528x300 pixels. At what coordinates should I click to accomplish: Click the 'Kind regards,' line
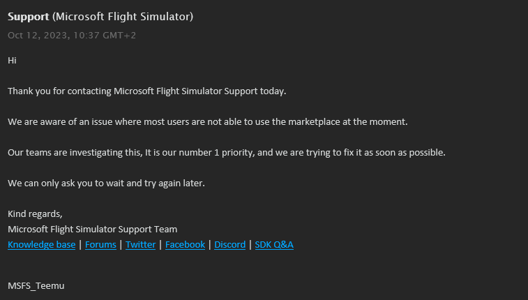click(x=35, y=214)
